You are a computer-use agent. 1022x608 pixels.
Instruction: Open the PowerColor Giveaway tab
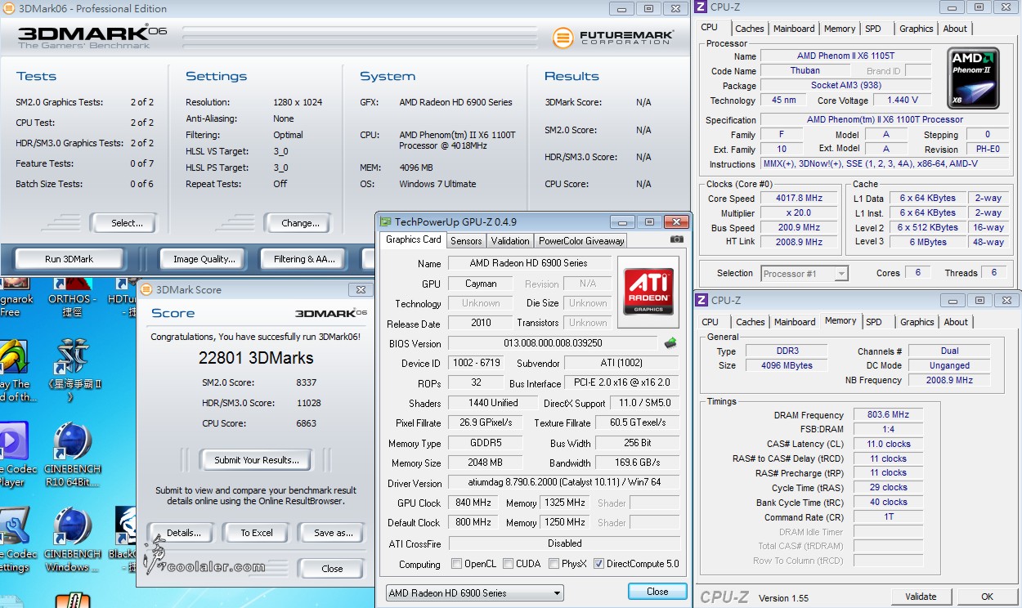tap(581, 241)
